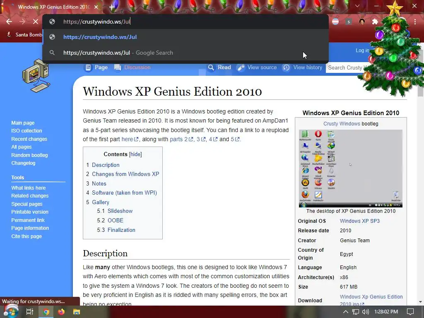
Task: Open Special pages link
Action: pyautogui.click(x=27, y=204)
